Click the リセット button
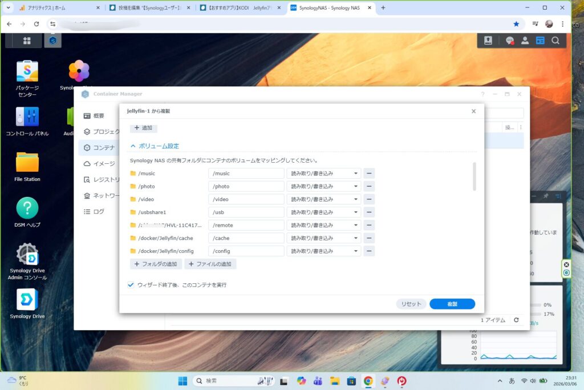Image resolution: width=584 pixels, height=390 pixels. click(x=411, y=304)
